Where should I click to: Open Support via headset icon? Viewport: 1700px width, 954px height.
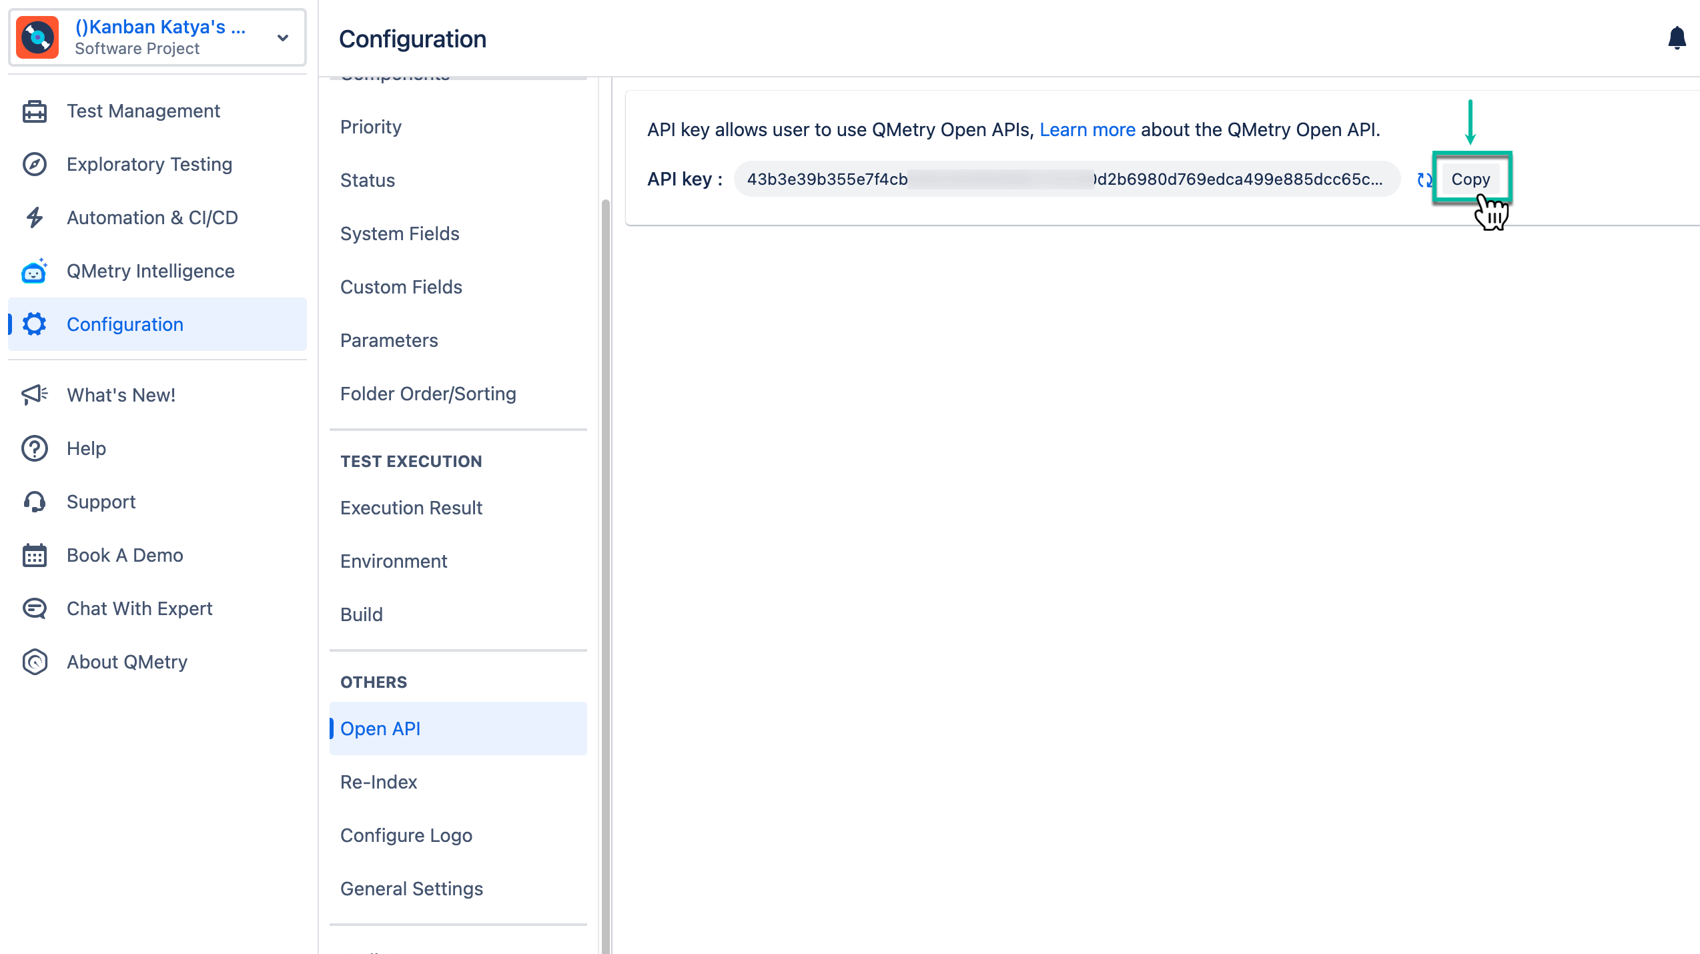(x=33, y=501)
